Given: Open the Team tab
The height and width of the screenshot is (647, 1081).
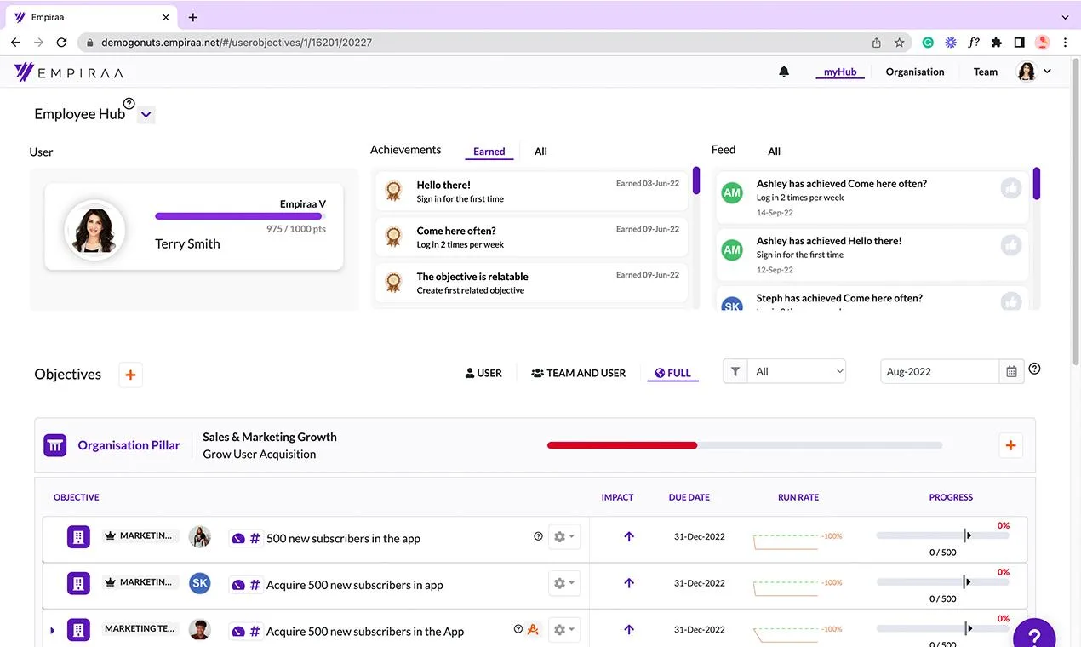Looking at the screenshot, I should point(986,72).
